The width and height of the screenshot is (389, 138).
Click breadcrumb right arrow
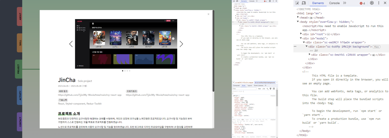tap(277, 82)
